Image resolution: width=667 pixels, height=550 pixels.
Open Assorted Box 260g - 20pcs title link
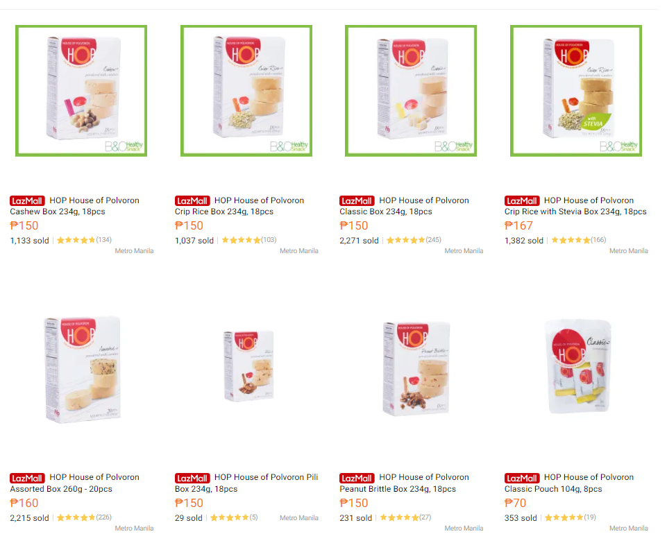click(x=75, y=483)
